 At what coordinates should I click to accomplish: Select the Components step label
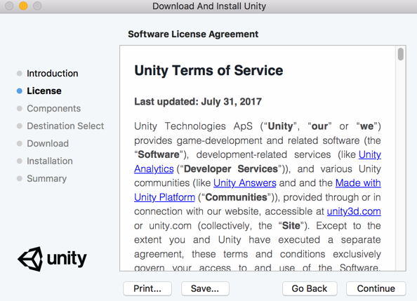(54, 109)
